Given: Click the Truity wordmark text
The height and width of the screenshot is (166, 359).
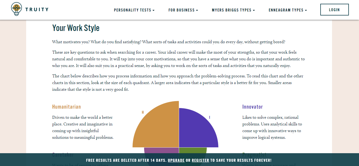Looking at the screenshot, I should (37, 10).
